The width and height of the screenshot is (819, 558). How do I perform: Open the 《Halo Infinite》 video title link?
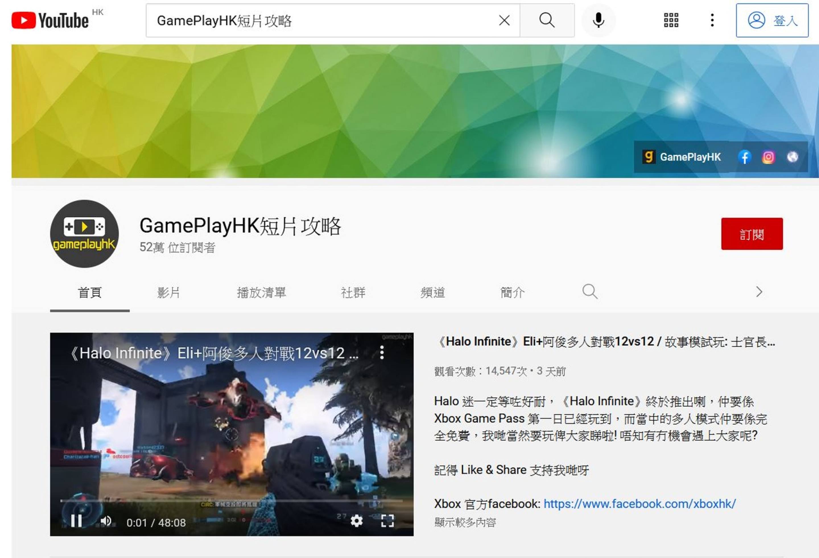tap(605, 341)
